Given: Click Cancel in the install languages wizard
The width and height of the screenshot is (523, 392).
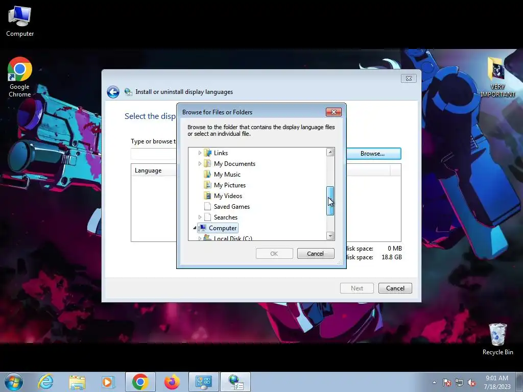Looking at the screenshot, I should coord(395,288).
